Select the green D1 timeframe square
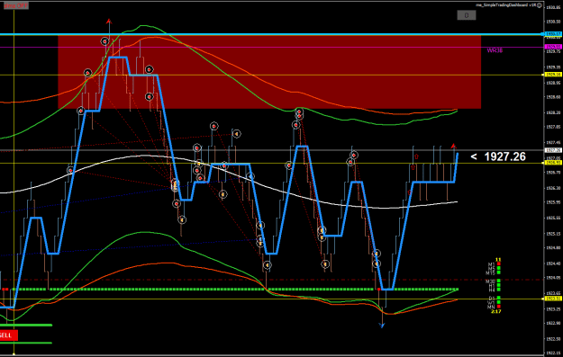563x357 pixels. point(499,299)
